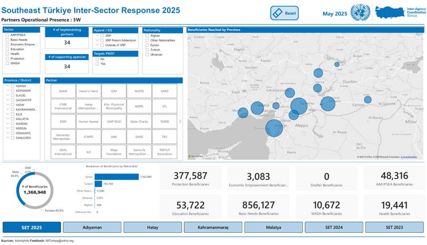Select the Mardin bubble on the map
This screenshot has width=427, height=245.
[x=367, y=99]
